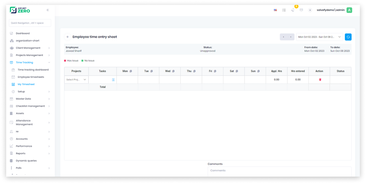Click the red delete row trash icon
Image resolution: width=366 pixels, height=184 pixels.
(x=320, y=80)
